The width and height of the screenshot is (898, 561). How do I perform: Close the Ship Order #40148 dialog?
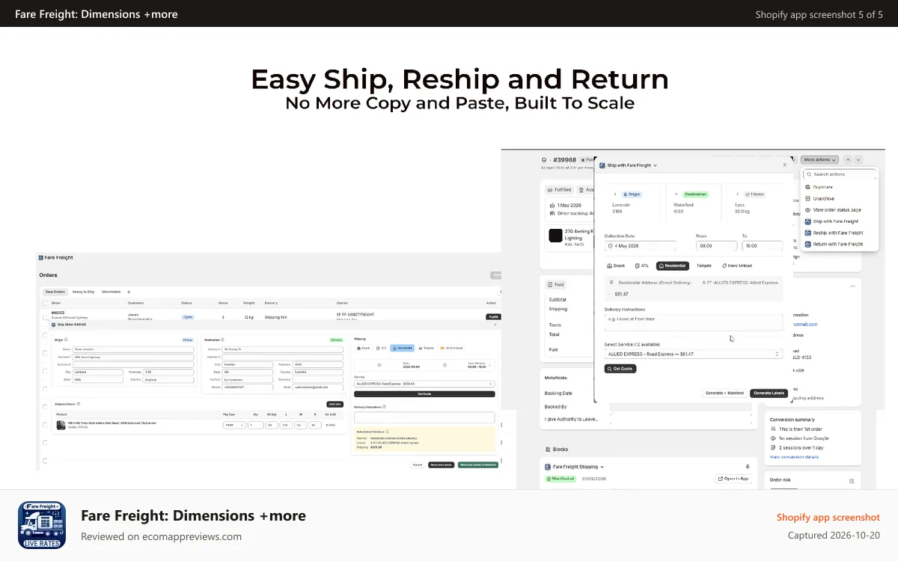[x=495, y=325]
